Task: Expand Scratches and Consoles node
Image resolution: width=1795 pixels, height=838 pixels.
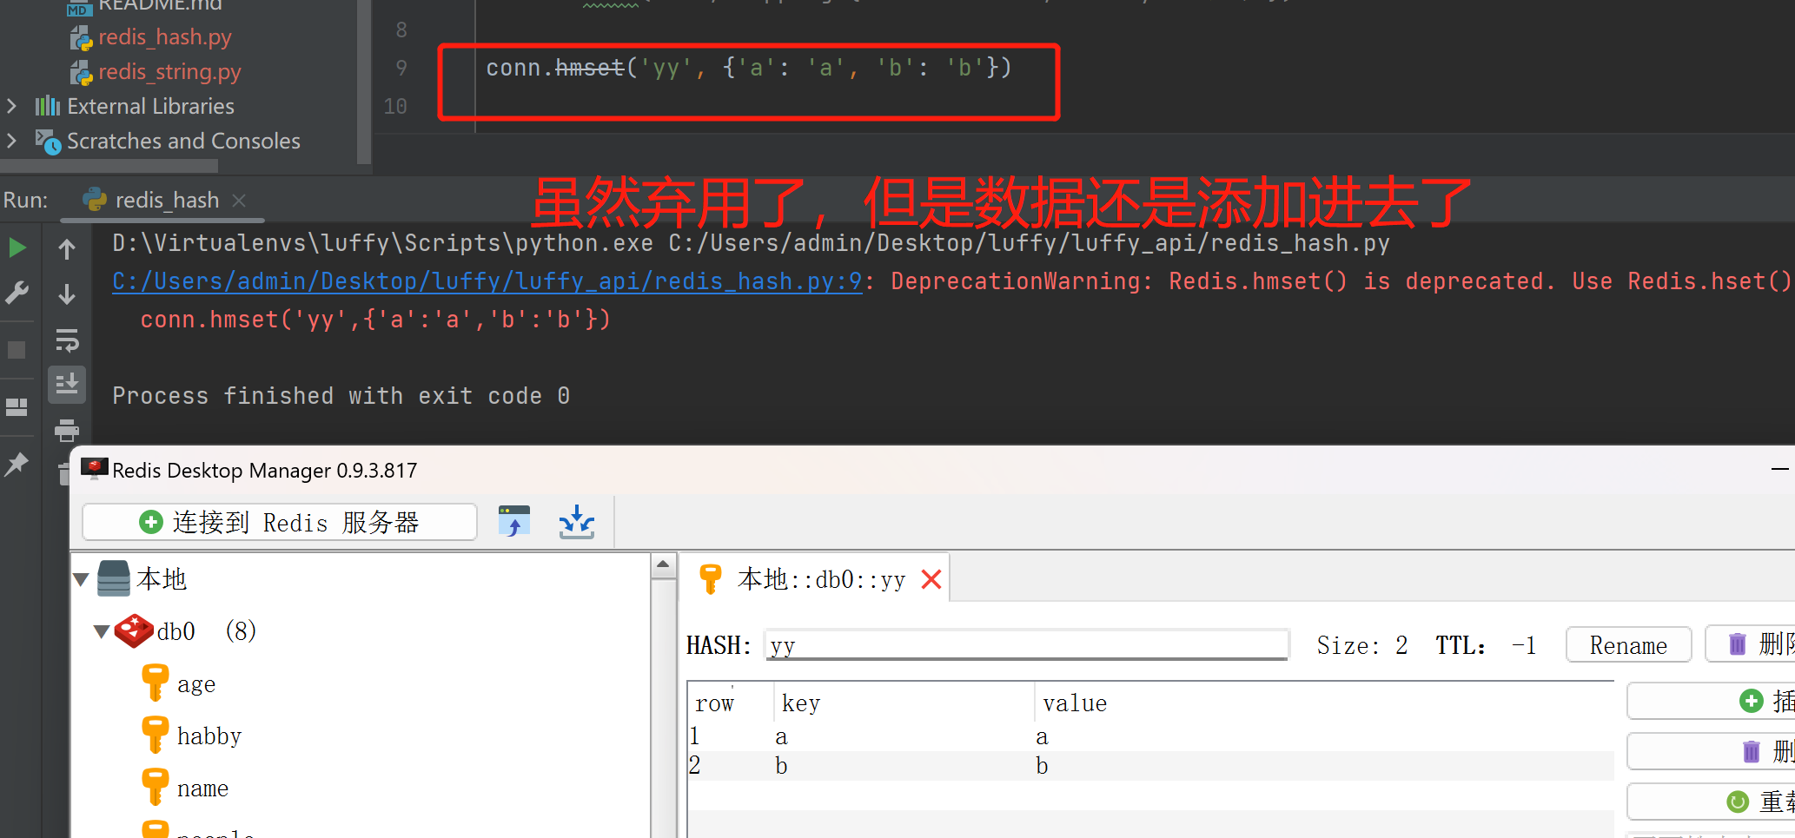Action: click(11, 141)
